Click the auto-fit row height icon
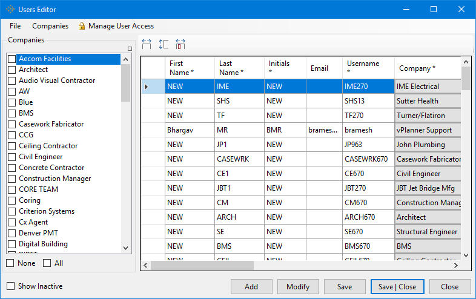476x299 pixels. [x=164, y=44]
